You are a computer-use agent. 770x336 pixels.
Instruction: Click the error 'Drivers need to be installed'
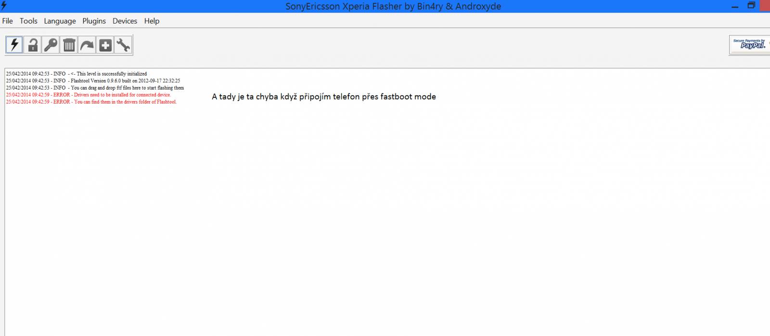click(x=89, y=95)
